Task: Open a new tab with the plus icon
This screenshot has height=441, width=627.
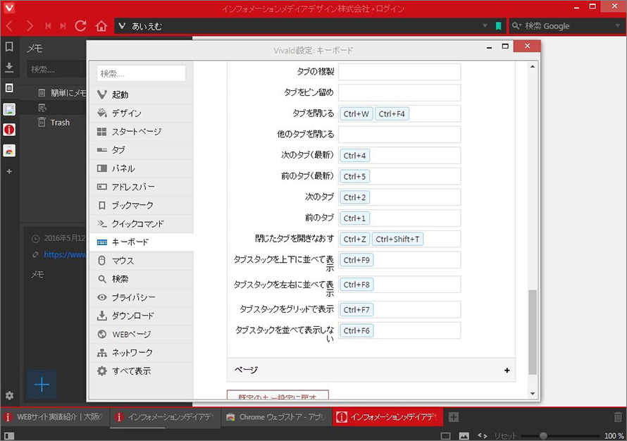Action: [453, 417]
